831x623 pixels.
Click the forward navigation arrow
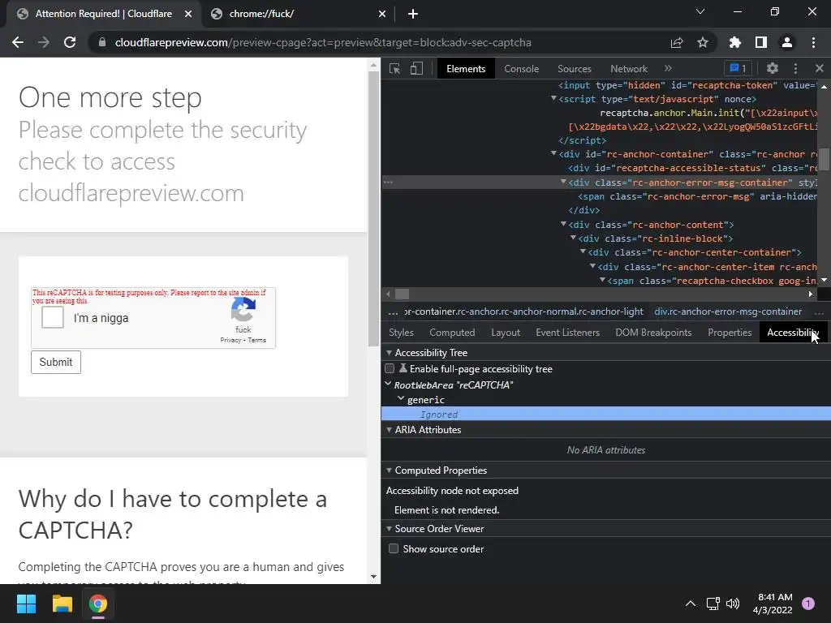point(44,42)
